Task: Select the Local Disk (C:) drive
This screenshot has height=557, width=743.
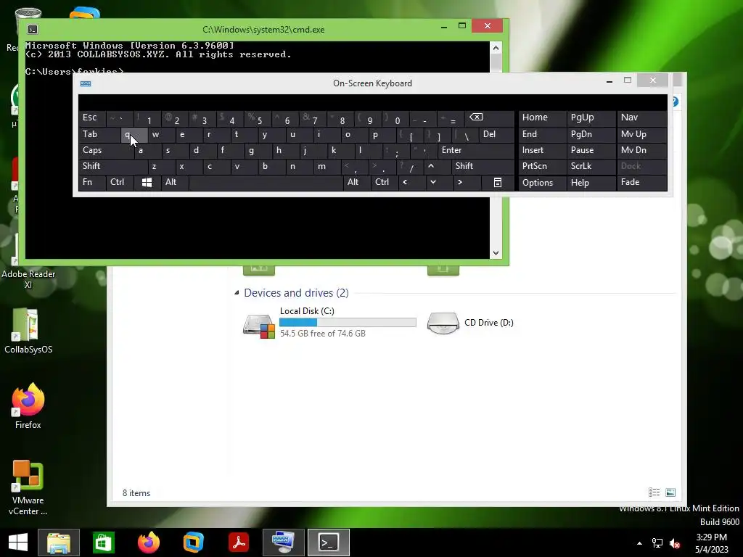Action: [x=329, y=323]
